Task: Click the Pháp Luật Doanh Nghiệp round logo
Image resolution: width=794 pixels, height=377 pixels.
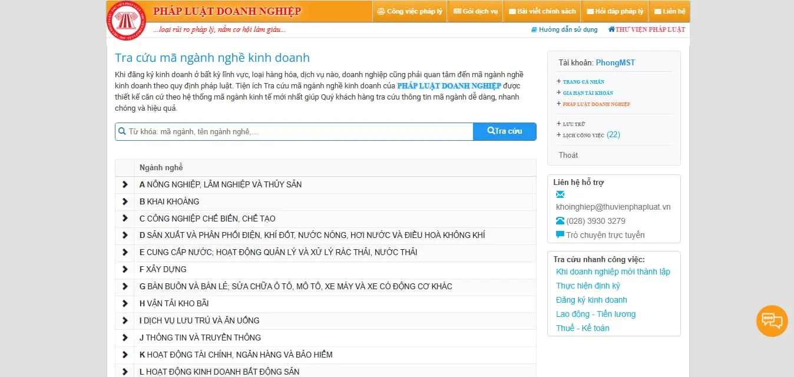Action: point(125,21)
